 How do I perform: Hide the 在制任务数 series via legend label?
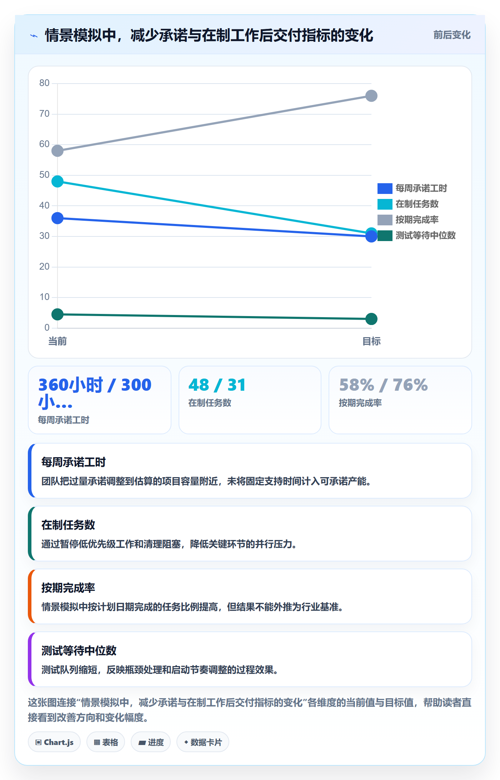coord(417,204)
